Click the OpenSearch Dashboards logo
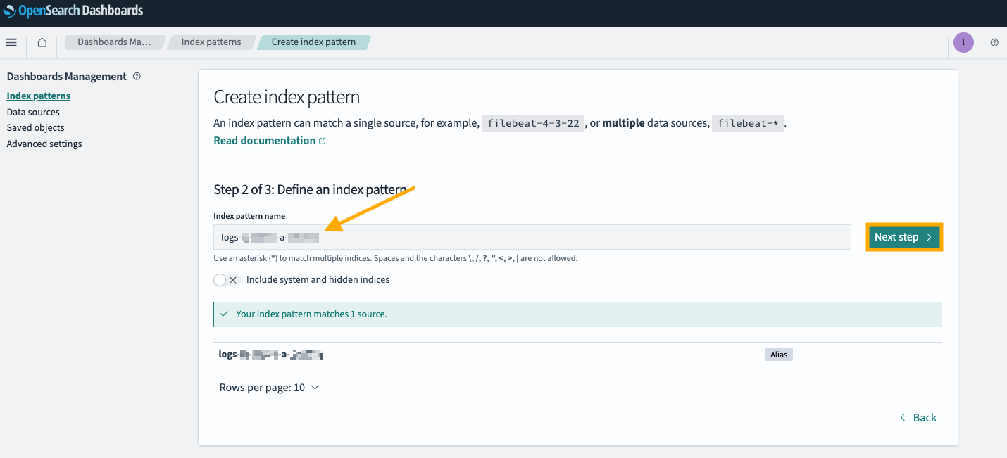 point(73,11)
